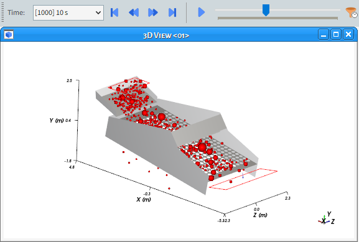Play the simulation animation

coord(201,12)
